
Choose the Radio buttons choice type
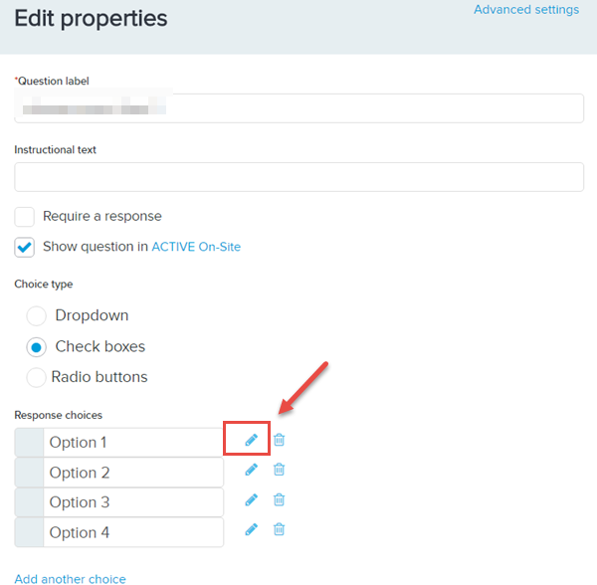(x=36, y=377)
